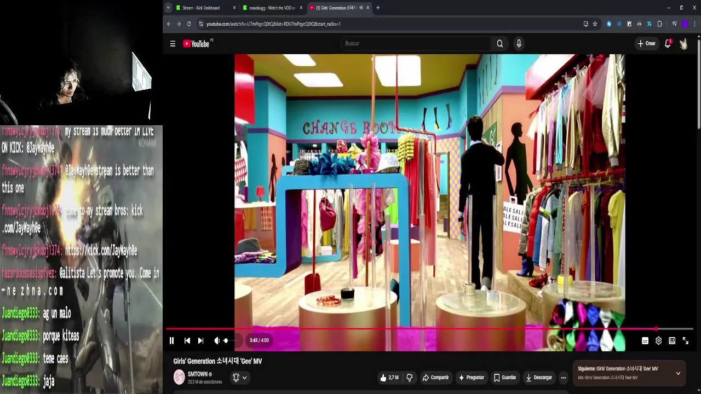Screen dimensions: 701x394
Task: Click chat message 'ag un malo'
Action: pyautogui.click(x=57, y=314)
